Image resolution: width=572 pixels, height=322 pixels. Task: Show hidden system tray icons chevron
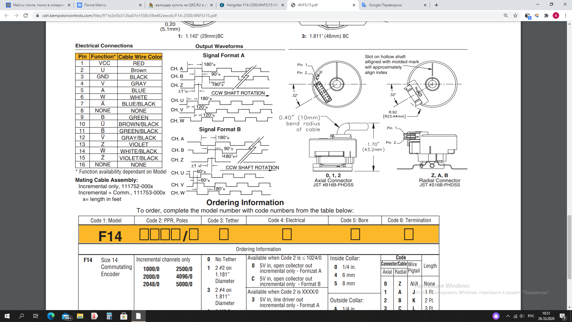point(508,316)
